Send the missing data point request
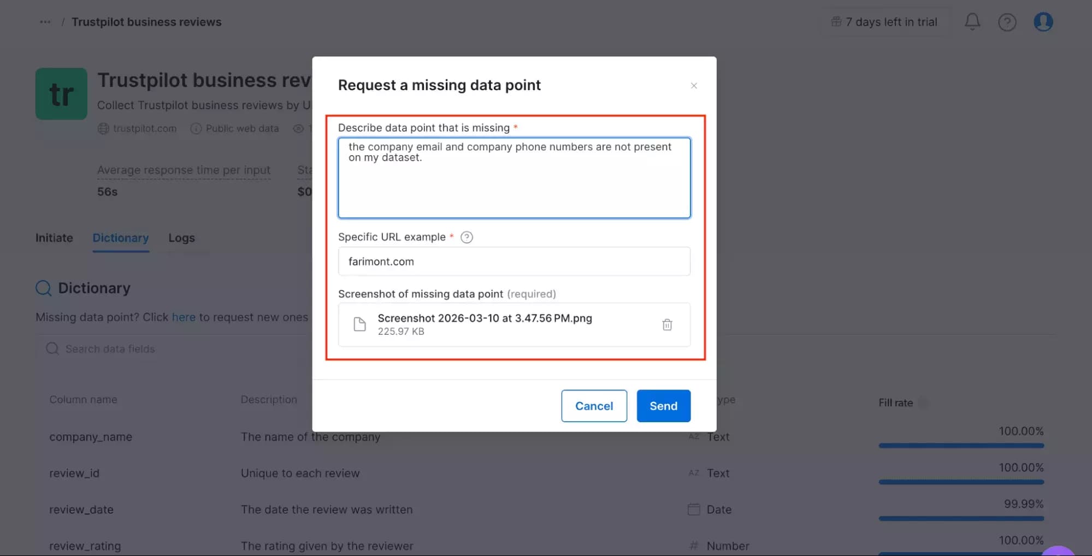This screenshot has width=1092, height=556. 663,406
